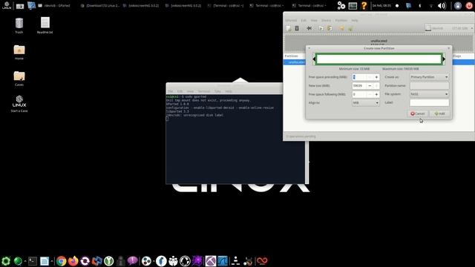Click the New partition toolbar icon in GParted
The image size is (475, 267).
pyautogui.click(x=289, y=28)
